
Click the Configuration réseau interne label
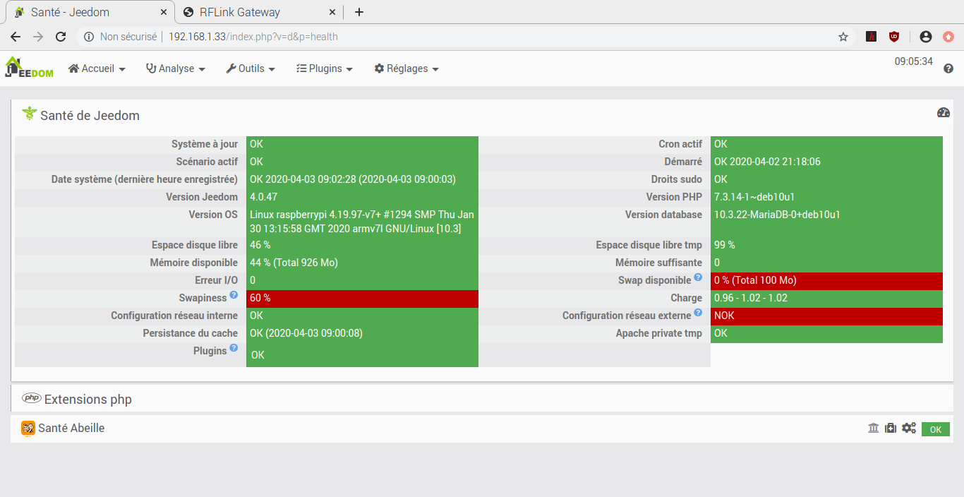pyautogui.click(x=174, y=316)
